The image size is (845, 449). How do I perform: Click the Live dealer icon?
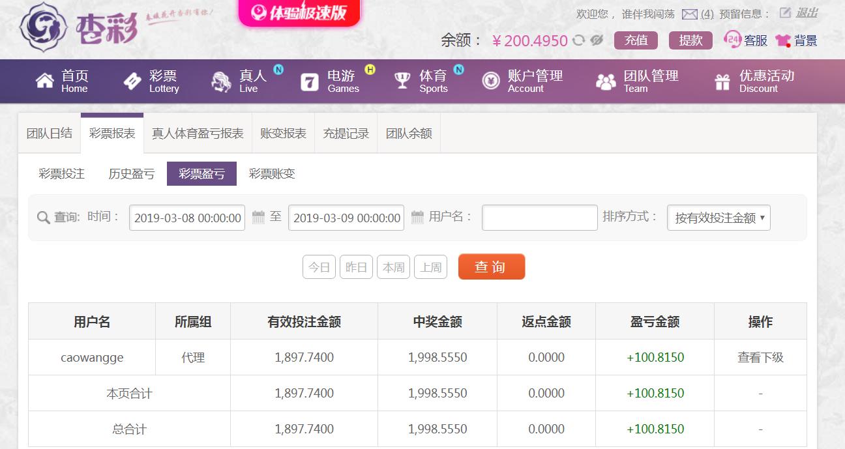222,81
